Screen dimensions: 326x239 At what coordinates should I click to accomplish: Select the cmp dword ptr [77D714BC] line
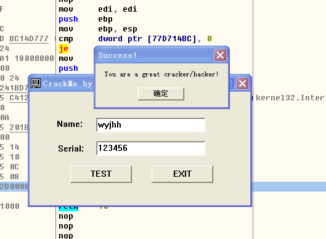click(135, 39)
